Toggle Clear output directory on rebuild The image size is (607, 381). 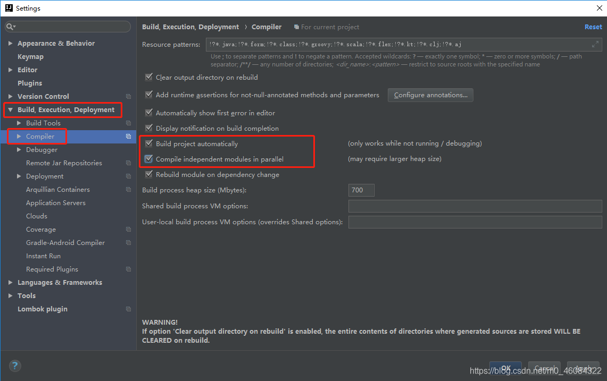[x=148, y=77]
